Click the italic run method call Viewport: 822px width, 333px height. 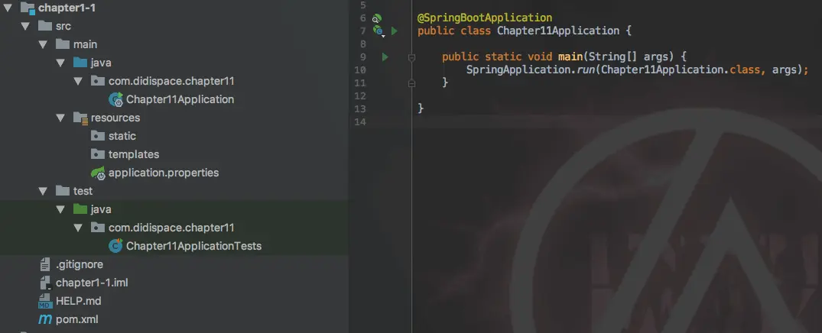click(x=585, y=70)
